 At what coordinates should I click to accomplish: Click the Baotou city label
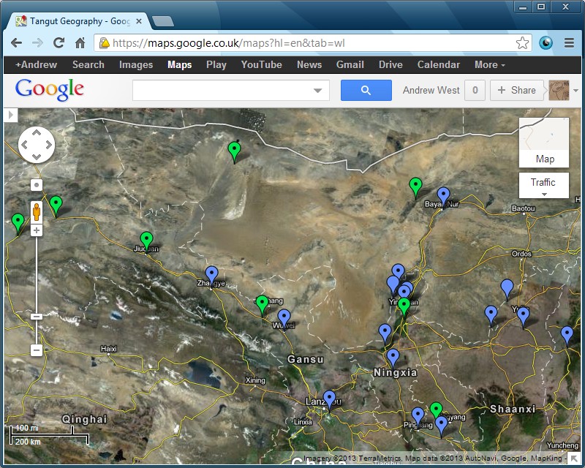click(x=524, y=208)
